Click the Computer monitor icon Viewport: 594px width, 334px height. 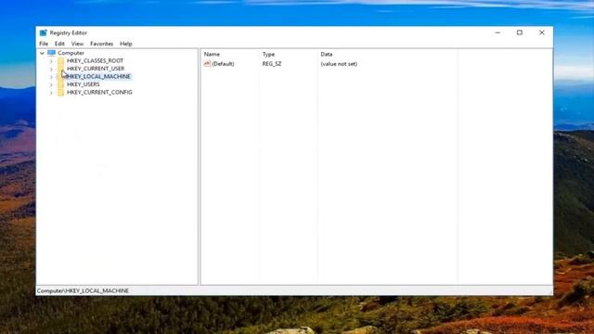pyautogui.click(x=52, y=53)
